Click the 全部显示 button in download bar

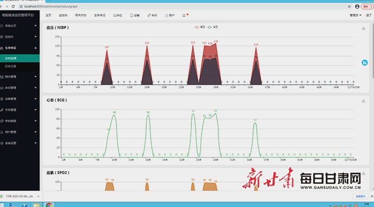pyautogui.click(x=360, y=196)
